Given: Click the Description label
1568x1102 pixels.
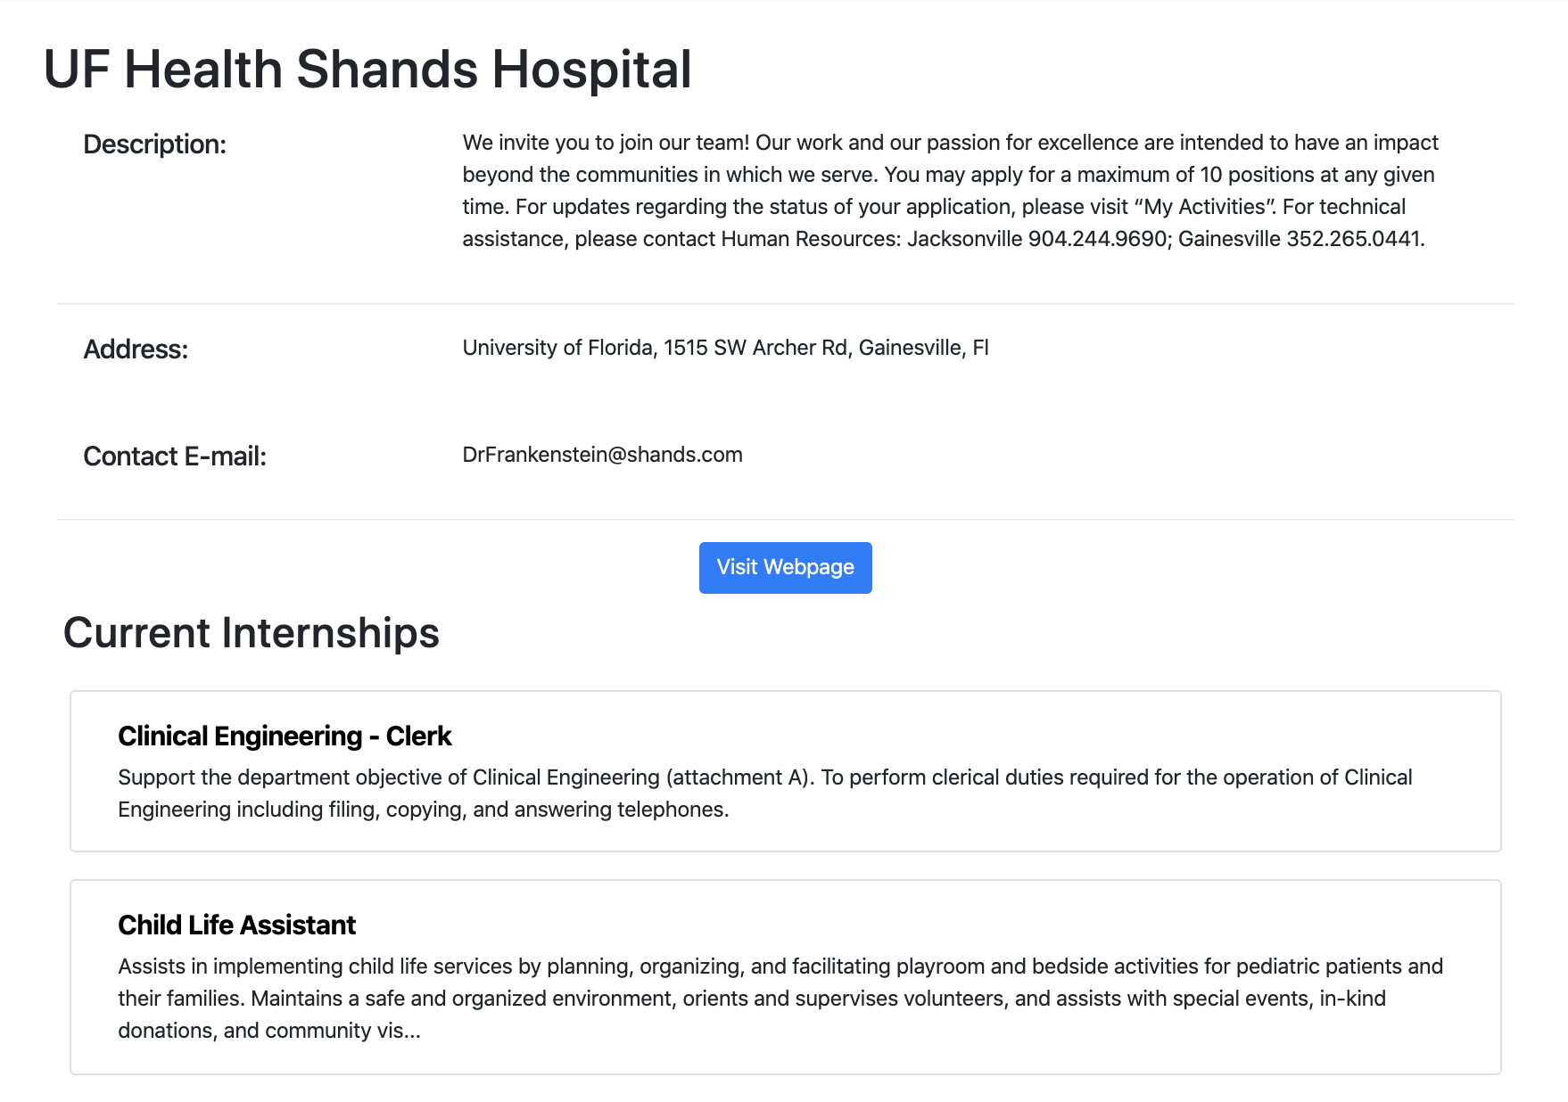Looking at the screenshot, I should click(154, 144).
